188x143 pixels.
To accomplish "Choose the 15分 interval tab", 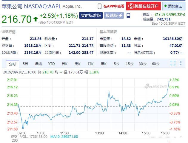I will click(x=130, y=64).
